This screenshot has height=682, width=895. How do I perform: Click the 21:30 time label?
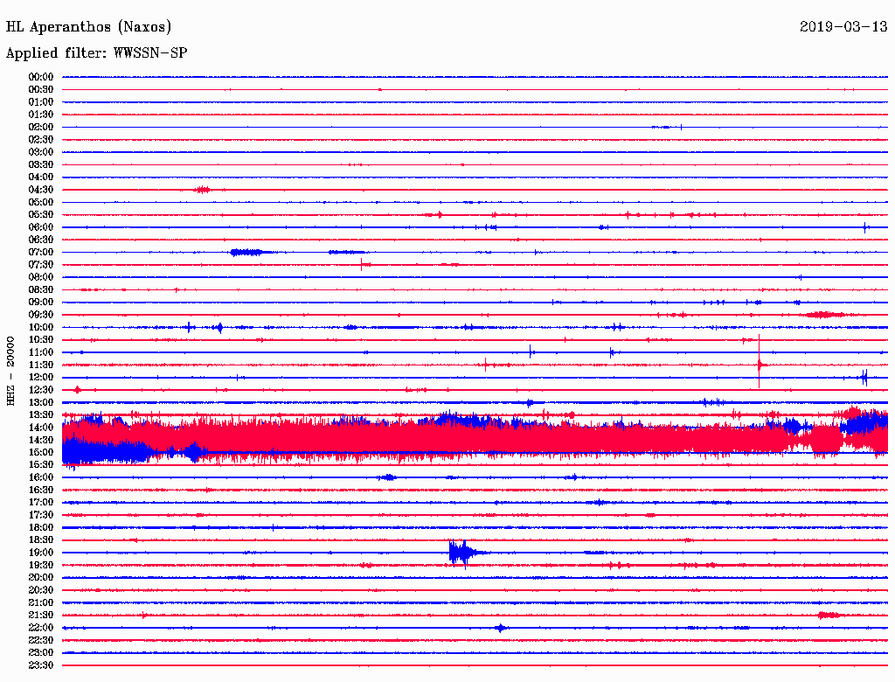click(41, 616)
